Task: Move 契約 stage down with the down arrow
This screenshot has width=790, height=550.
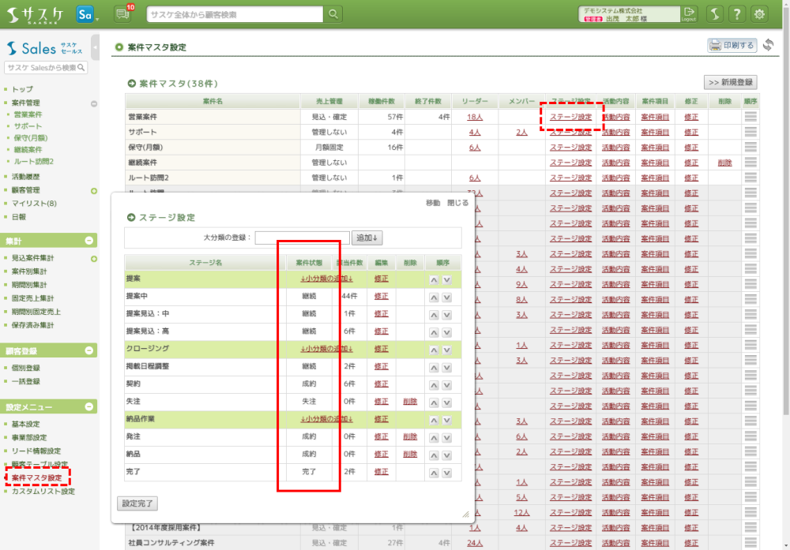Action: (446, 384)
